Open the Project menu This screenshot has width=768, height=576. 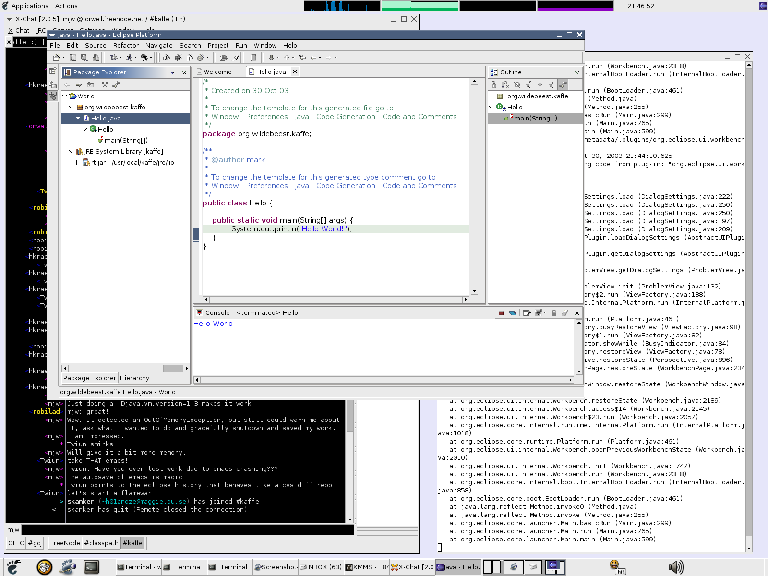click(218, 46)
